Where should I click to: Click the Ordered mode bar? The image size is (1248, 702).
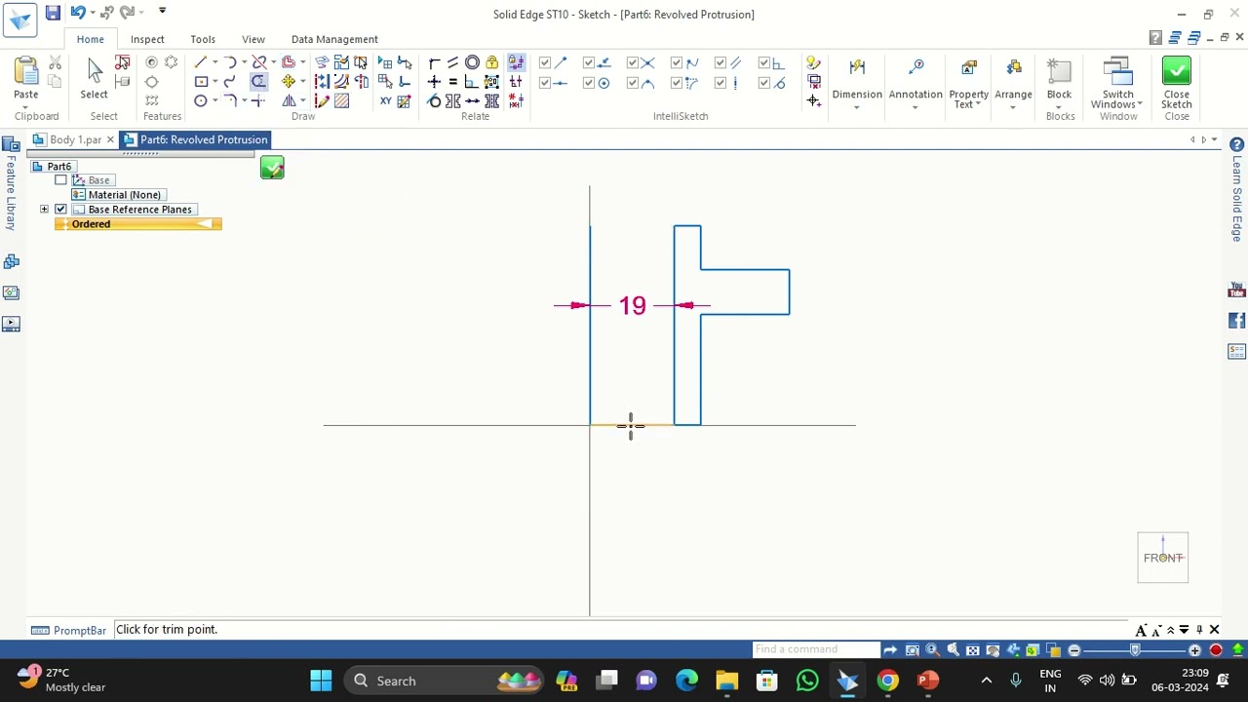coord(138,224)
